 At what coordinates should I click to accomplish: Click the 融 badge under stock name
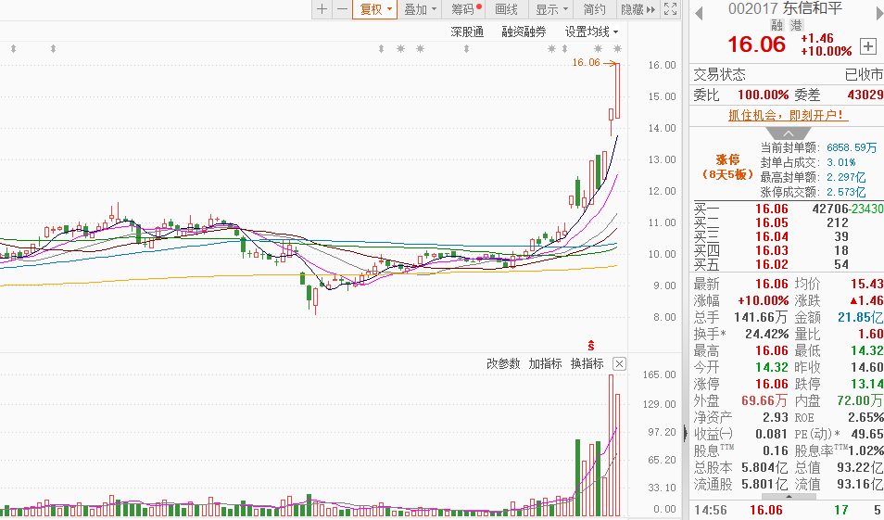777,25
